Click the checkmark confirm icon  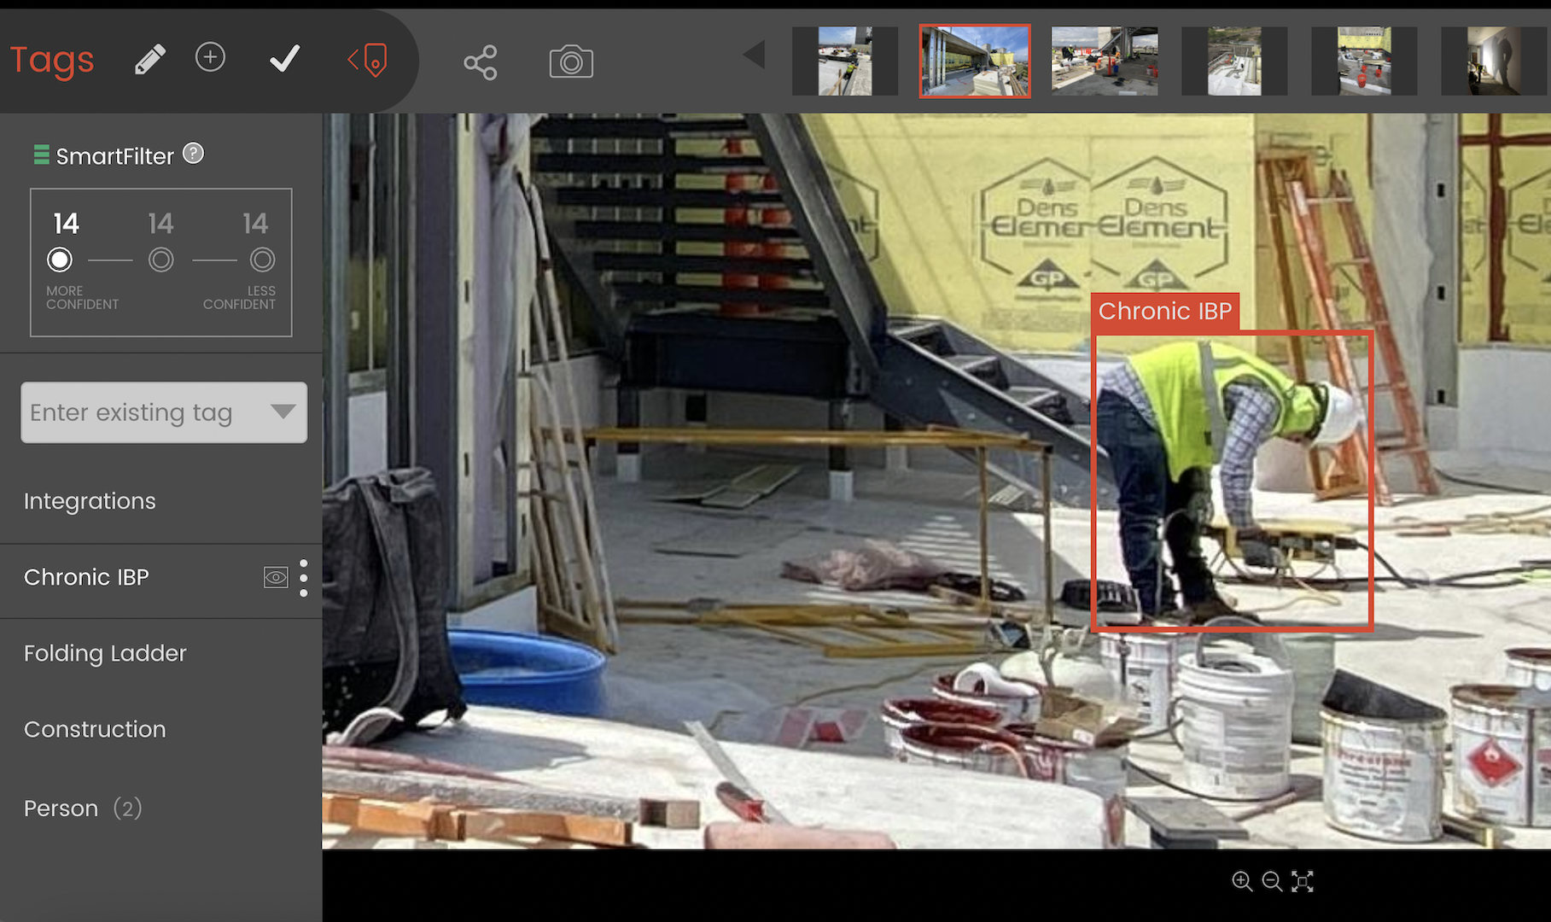(x=284, y=59)
